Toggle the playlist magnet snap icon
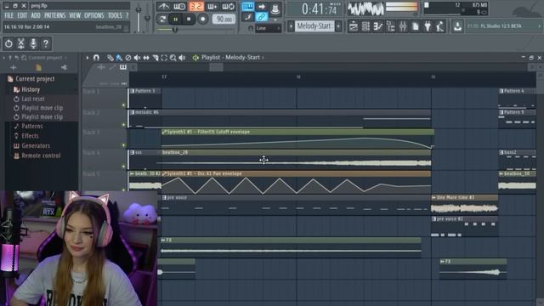The width and height of the screenshot is (544, 306). [96, 58]
